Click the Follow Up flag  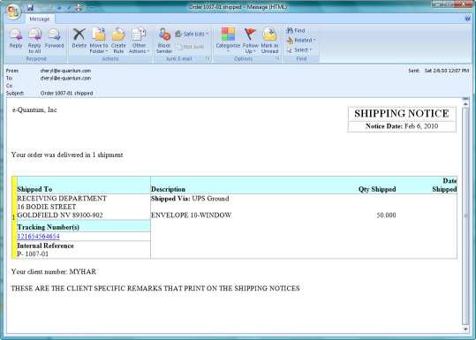[x=250, y=41]
